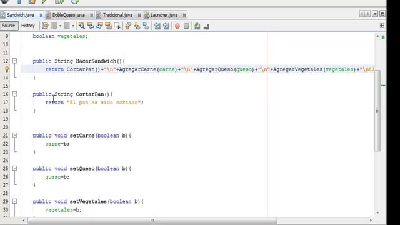Switch to the Launcher.java tab
Viewport: 400px width, 225px height.
click(x=164, y=15)
